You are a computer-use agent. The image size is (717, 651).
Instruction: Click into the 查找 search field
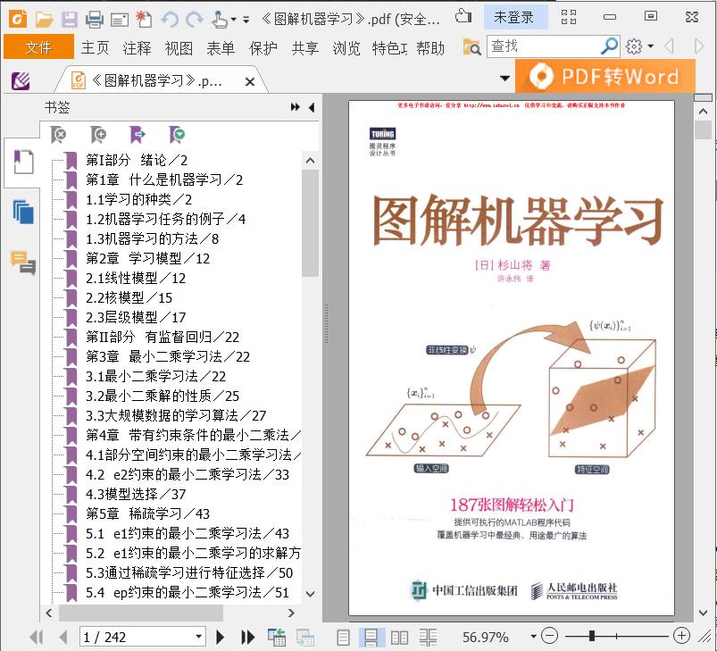[544, 46]
